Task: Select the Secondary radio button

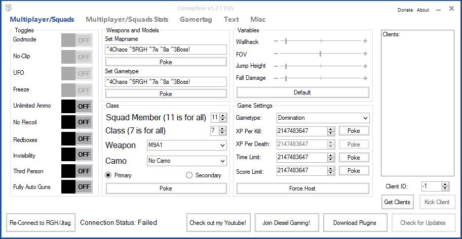Action: point(189,175)
